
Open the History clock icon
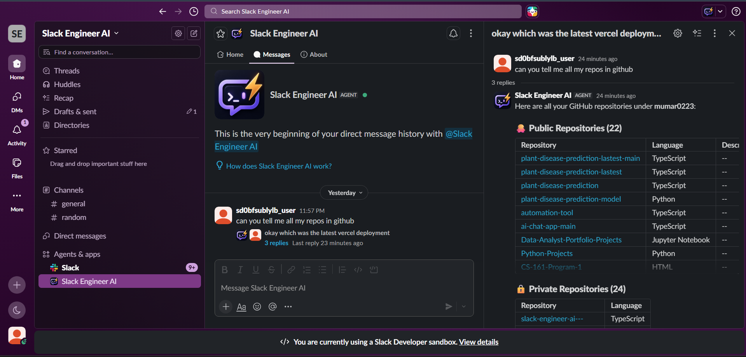[x=194, y=12]
